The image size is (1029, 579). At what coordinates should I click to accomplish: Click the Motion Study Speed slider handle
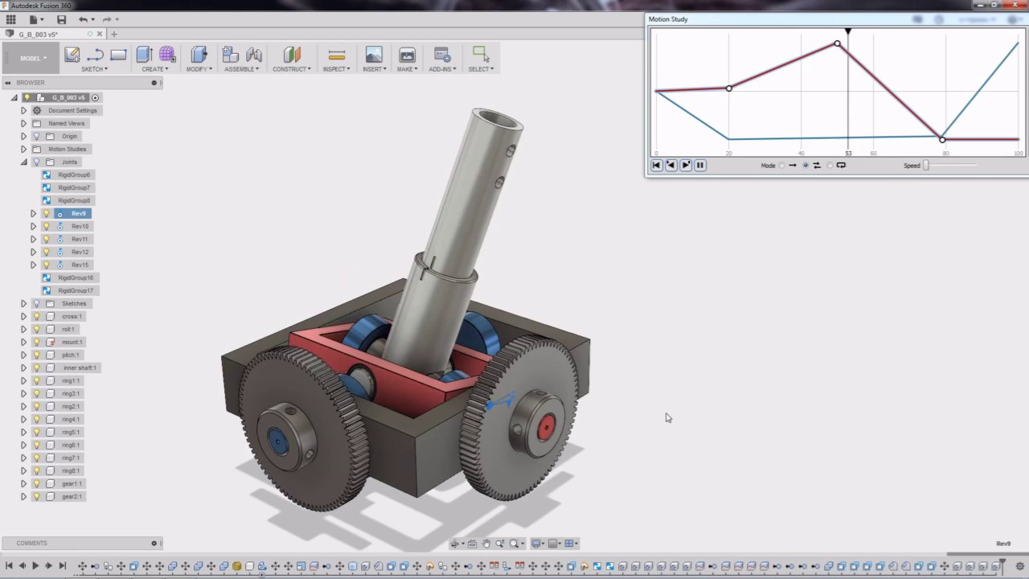(x=926, y=166)
